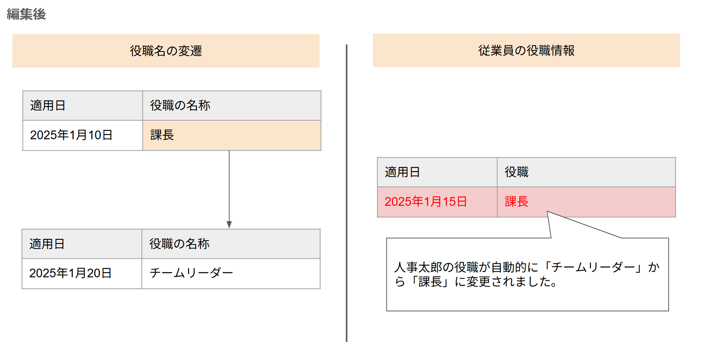Click the vertical divider line
The width and height of the screenshot is (722, 342).
coord(346,193)
